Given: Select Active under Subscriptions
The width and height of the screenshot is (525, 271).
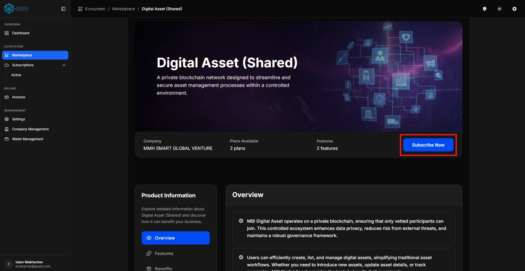Looking at the screenshot, I should pyautogui.click(x=16, y=75).
